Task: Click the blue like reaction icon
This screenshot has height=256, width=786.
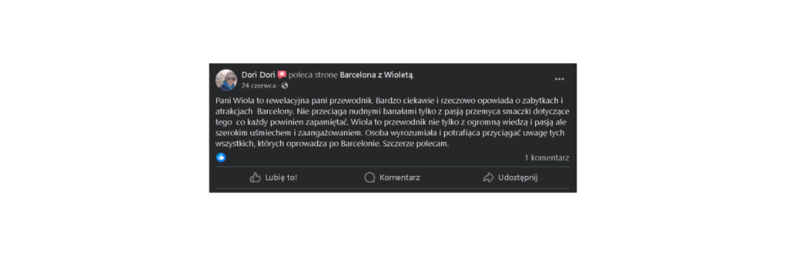Action: 221,158
